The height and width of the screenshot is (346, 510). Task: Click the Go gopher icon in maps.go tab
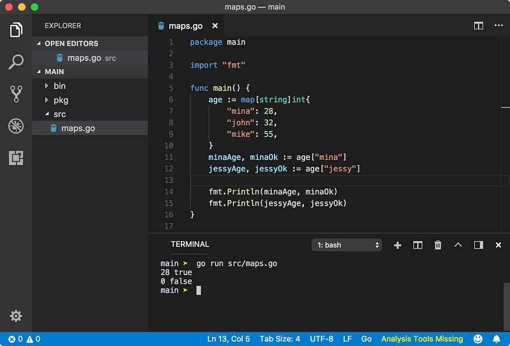(161, 26)
